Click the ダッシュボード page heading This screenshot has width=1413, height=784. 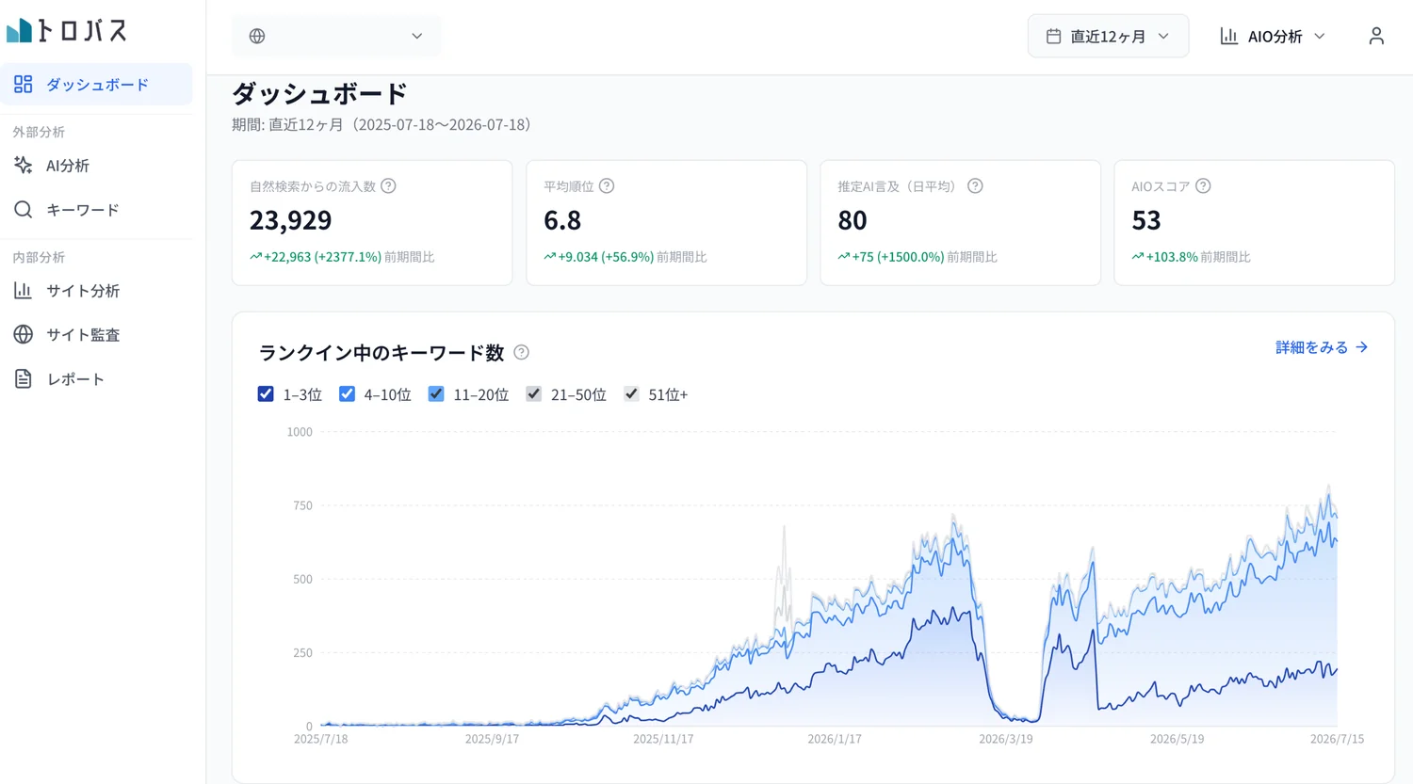[319, 94]
